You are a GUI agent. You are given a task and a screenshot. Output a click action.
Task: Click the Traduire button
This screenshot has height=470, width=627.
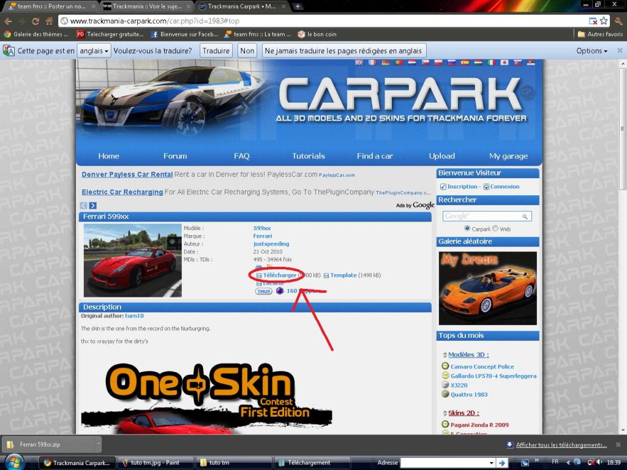point(216,51)
